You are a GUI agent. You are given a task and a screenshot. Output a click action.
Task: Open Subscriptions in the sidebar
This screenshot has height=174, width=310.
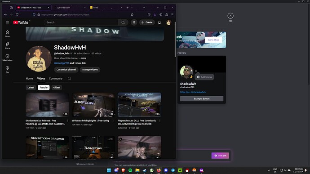[7, 58]
